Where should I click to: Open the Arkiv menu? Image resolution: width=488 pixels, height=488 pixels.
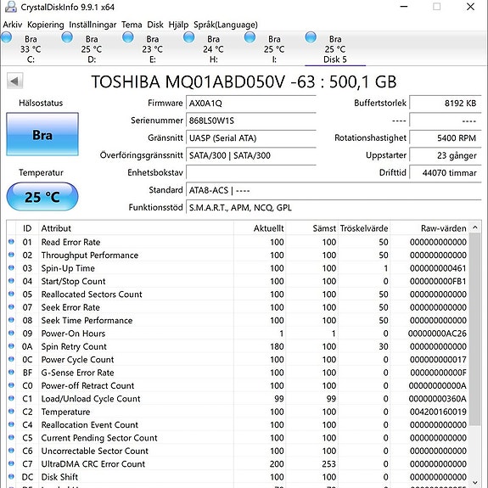click(x=13, y=25)
